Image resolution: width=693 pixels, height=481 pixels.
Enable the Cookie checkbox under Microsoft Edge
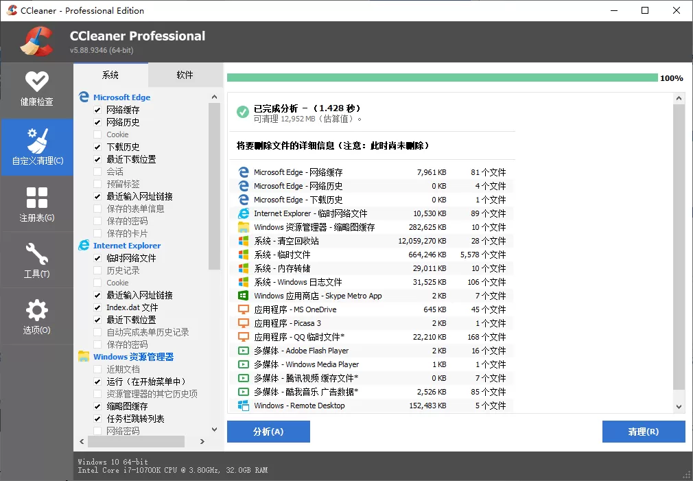pyautogui.click(x=97, y=134)
